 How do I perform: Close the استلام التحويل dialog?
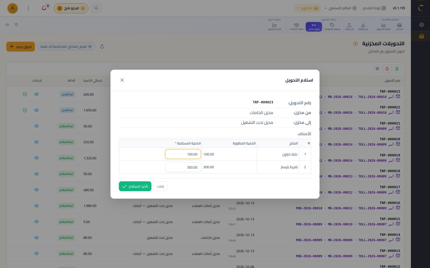coord(122,80)
